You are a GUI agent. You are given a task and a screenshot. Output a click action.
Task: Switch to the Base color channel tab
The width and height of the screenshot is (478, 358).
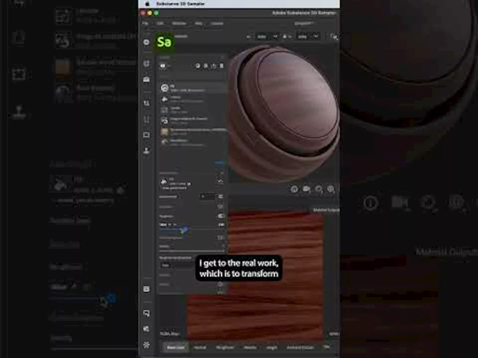pyautogui.click(x=176, y=348)
